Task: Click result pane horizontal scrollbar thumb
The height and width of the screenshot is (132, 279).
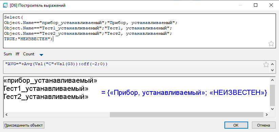Action: point(186,115)
